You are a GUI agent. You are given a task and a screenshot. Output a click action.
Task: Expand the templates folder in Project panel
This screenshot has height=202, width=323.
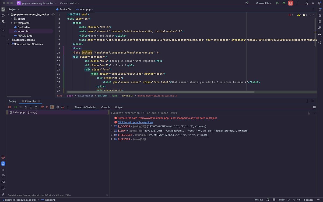tap(12, 23)
